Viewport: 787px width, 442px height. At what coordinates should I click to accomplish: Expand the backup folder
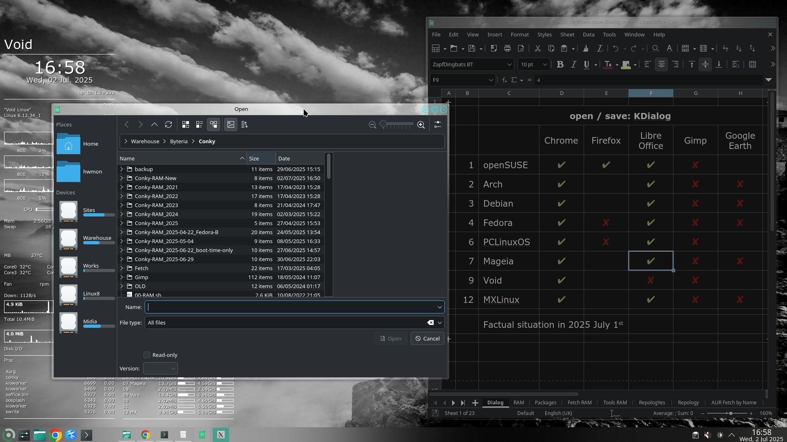pos(122,169)
